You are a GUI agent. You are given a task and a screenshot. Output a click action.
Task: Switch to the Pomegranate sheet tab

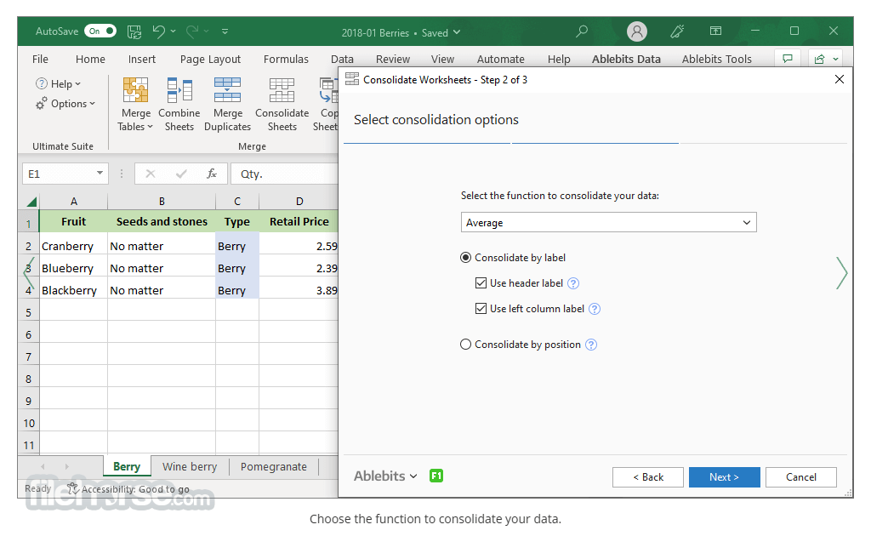coord(273,466)
